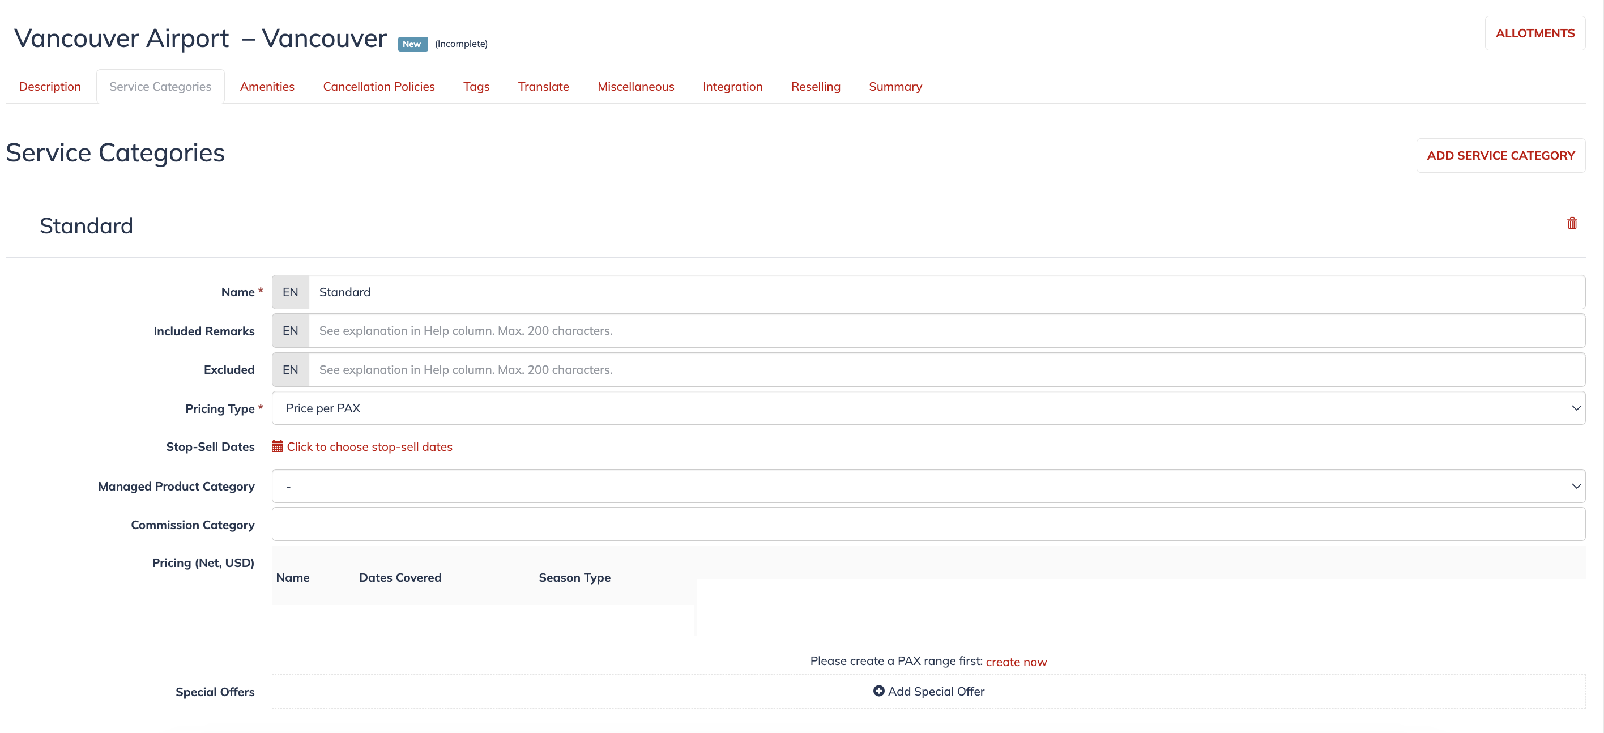This screenshot has height=733, width=1604.
Task: Click the ALLOTMENTS button
Action: (1535, 33)
